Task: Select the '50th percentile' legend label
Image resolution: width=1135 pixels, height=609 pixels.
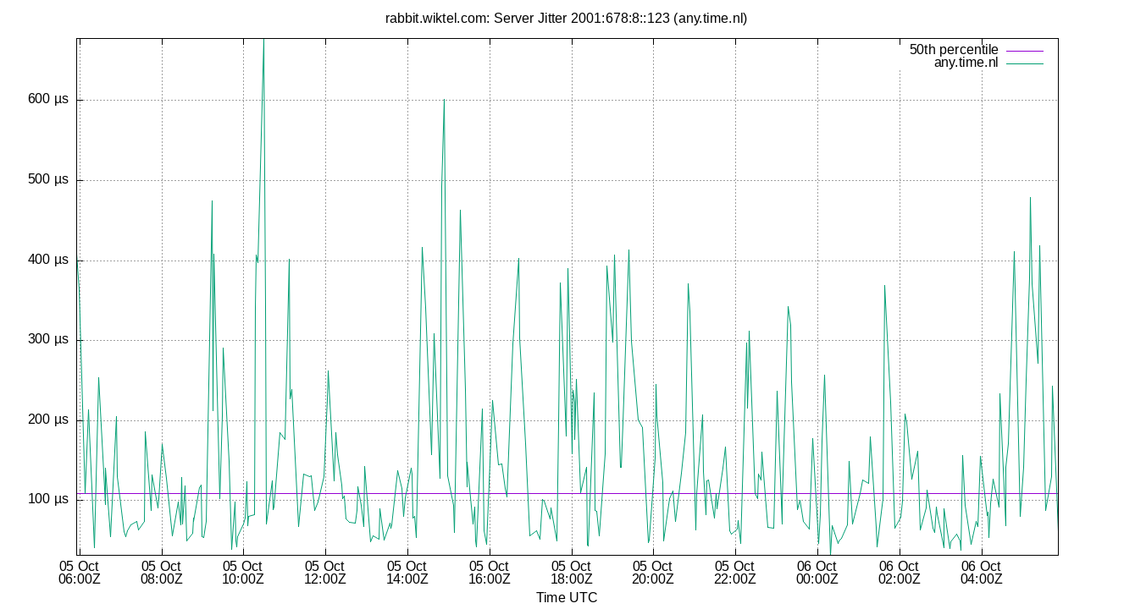Action: point(954,50)
